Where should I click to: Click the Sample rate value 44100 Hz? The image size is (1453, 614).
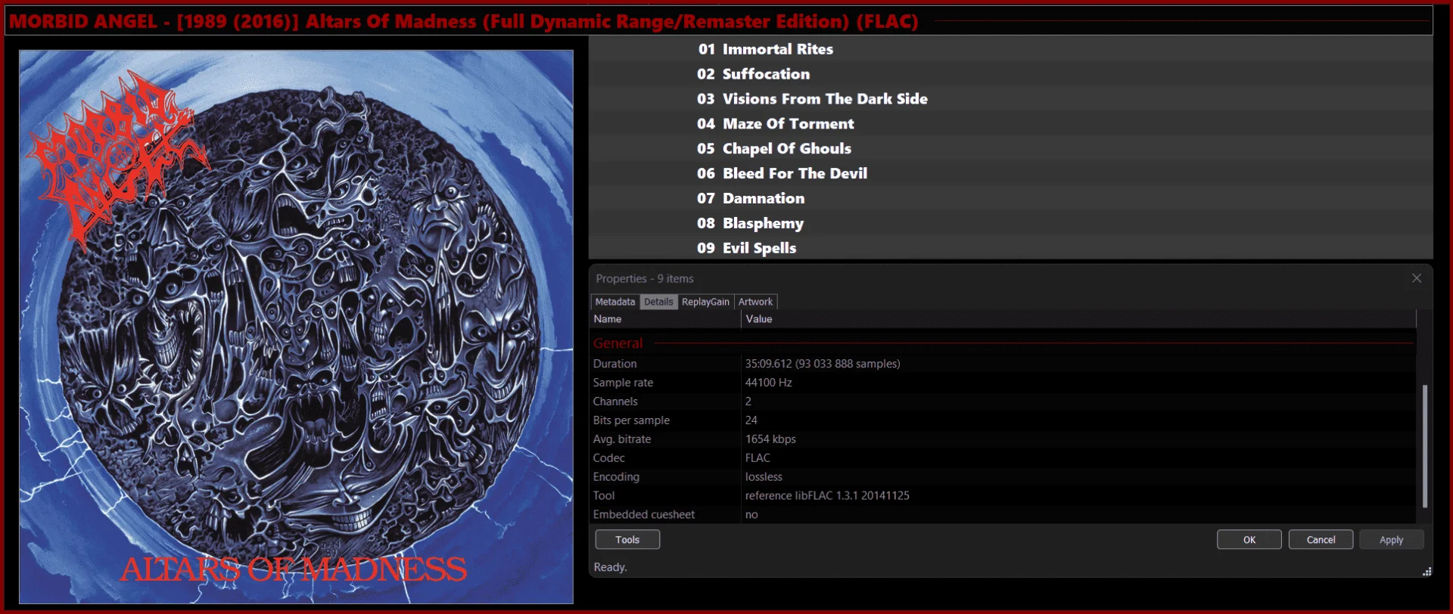coord(768,383)
